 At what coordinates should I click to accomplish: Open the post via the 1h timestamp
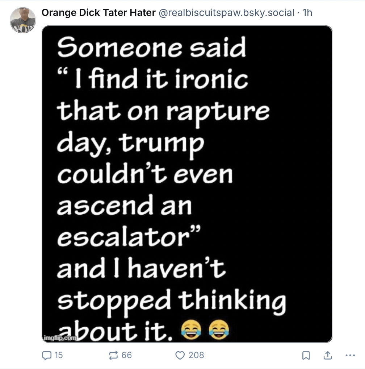click(x=307, y=13)
